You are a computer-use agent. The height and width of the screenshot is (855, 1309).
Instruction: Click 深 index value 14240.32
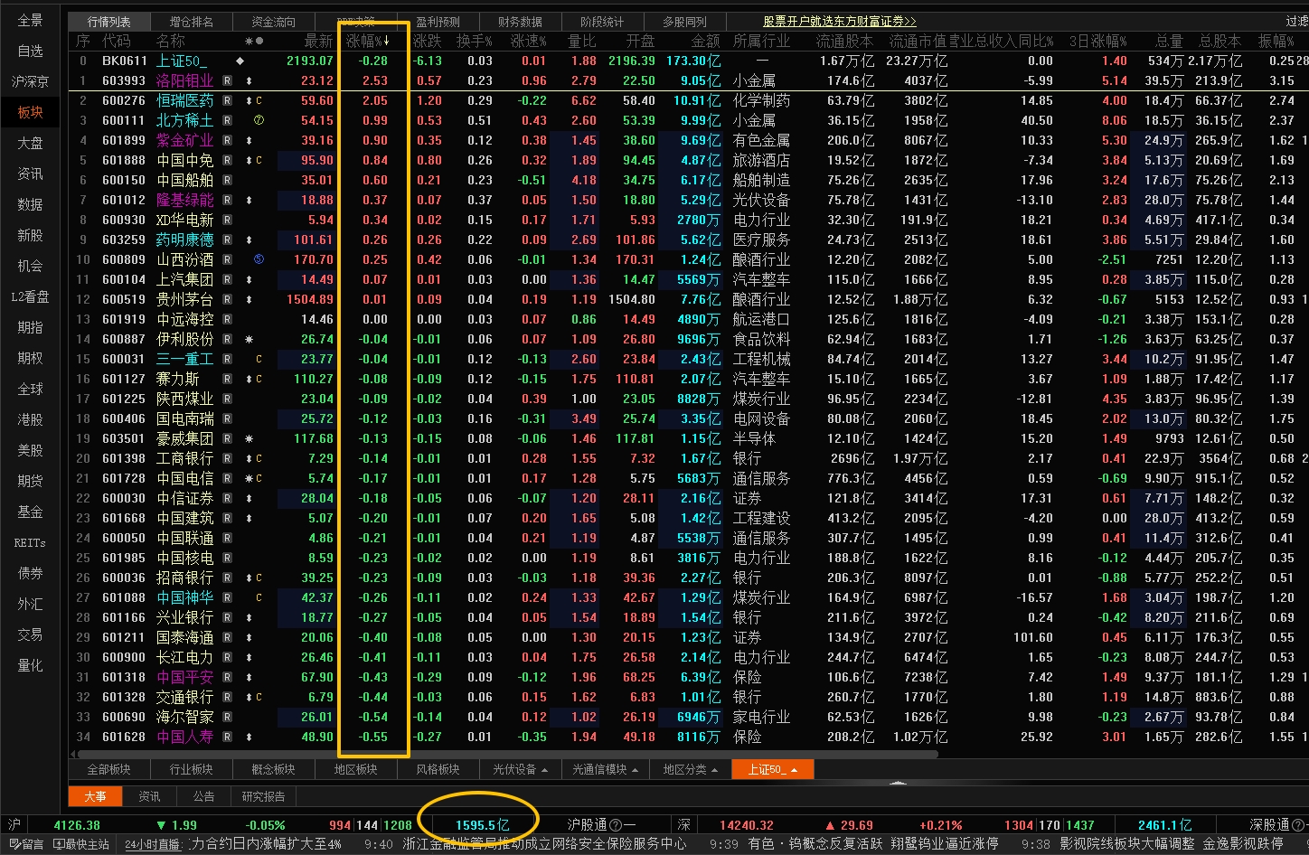(747, 824)
